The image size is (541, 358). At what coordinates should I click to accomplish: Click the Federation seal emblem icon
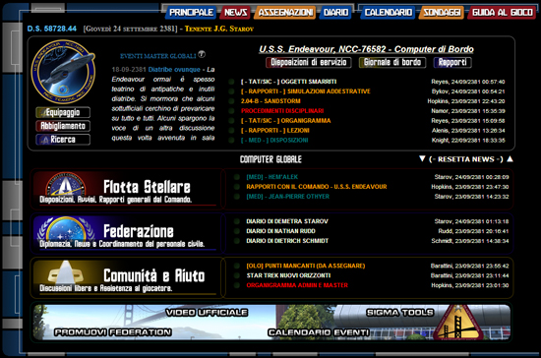click(66, 228)
